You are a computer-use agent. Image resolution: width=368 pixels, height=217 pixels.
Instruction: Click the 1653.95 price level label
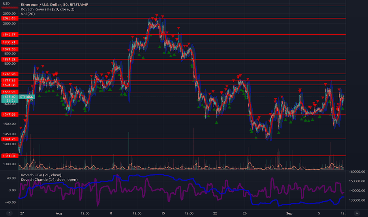pos(9,92)
